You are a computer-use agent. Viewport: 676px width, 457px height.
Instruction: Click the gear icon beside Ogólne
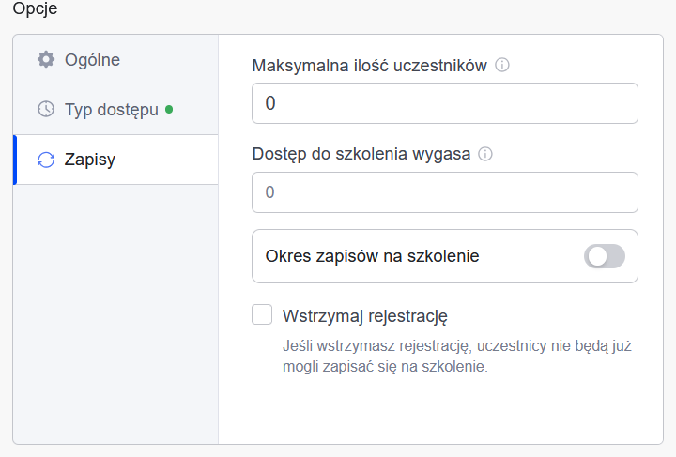click(x=46, y=60)
